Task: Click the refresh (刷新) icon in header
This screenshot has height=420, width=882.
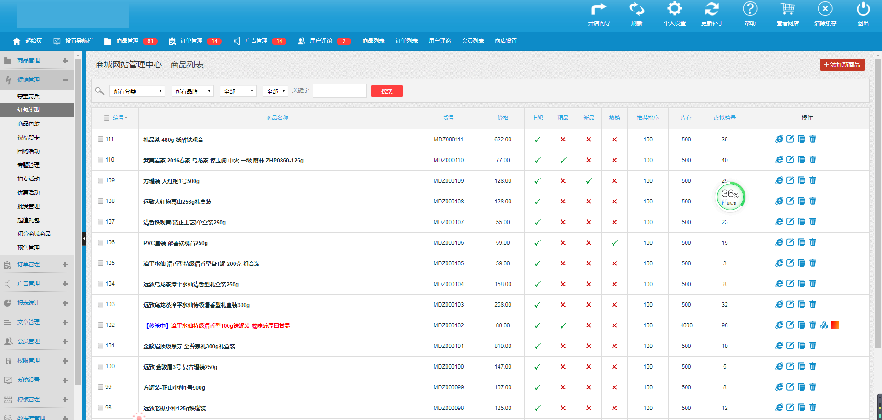Action: coord(636,9)
